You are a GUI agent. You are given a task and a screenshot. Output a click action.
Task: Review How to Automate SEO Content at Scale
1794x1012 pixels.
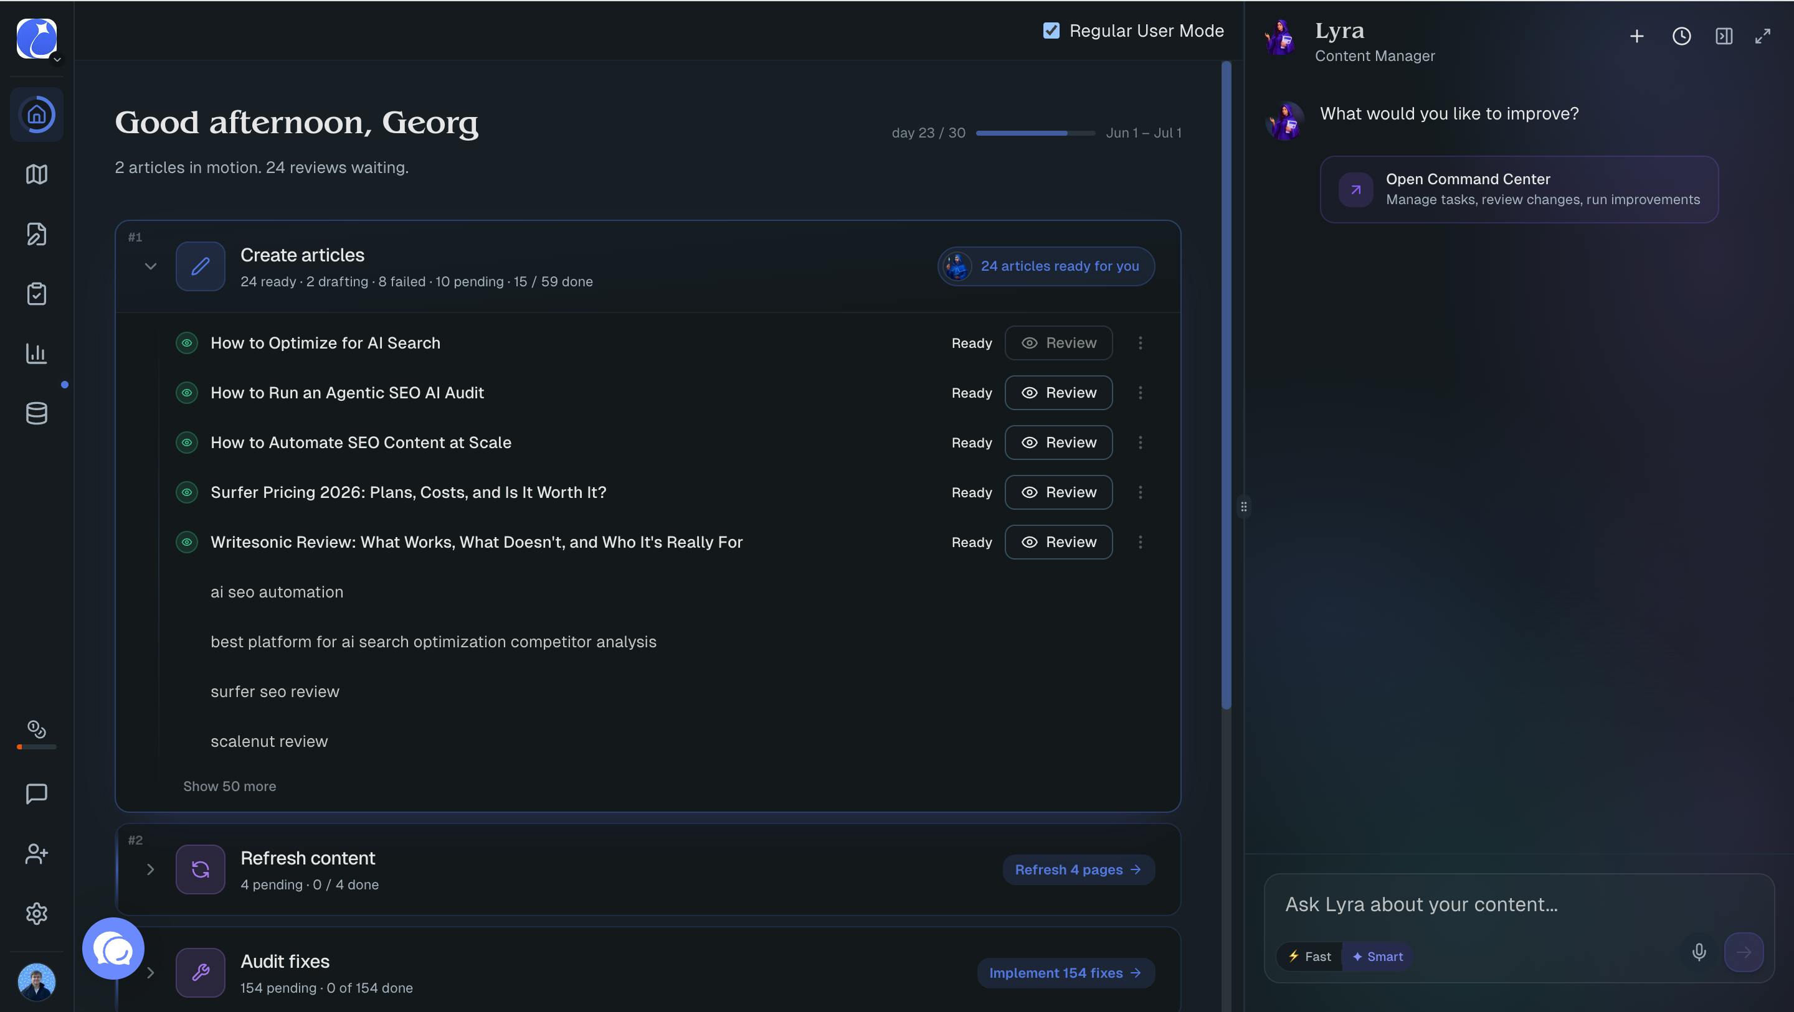point(1058,443)
